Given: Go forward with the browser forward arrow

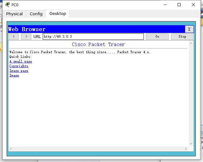Looking at the screenshot, I should pyautogui.click(x=26, y=36).
